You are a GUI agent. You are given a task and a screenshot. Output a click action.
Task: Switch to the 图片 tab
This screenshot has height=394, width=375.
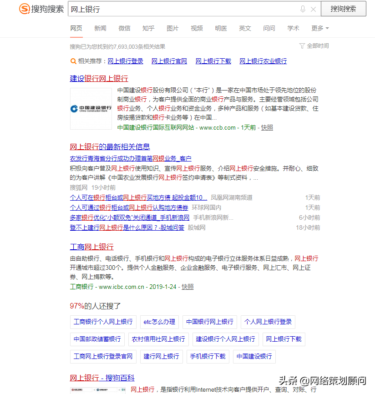pos(172,28)
